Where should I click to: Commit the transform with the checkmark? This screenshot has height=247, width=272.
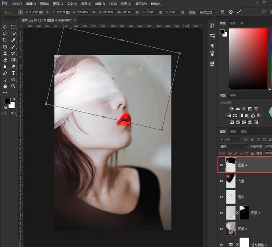pyautogui.click(x=238, y=12)
